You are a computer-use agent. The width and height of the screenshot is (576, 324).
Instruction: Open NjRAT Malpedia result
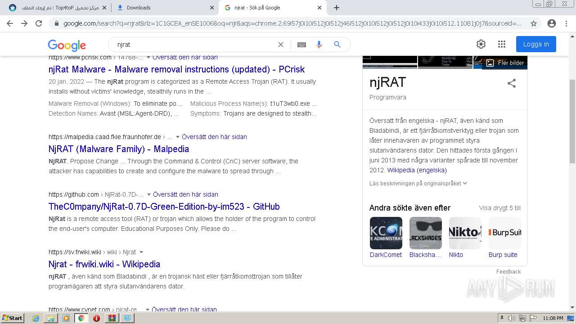point(119,149)
